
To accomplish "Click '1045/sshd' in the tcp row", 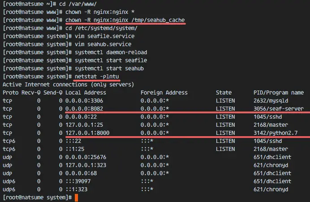I will point(268,117).
